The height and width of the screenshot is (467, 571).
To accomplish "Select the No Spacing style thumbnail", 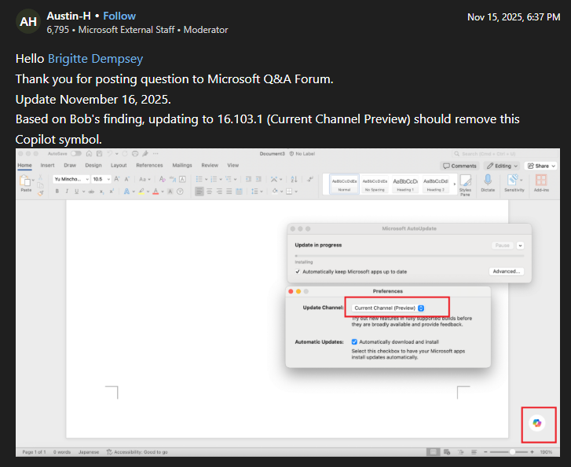I will 375,184.
